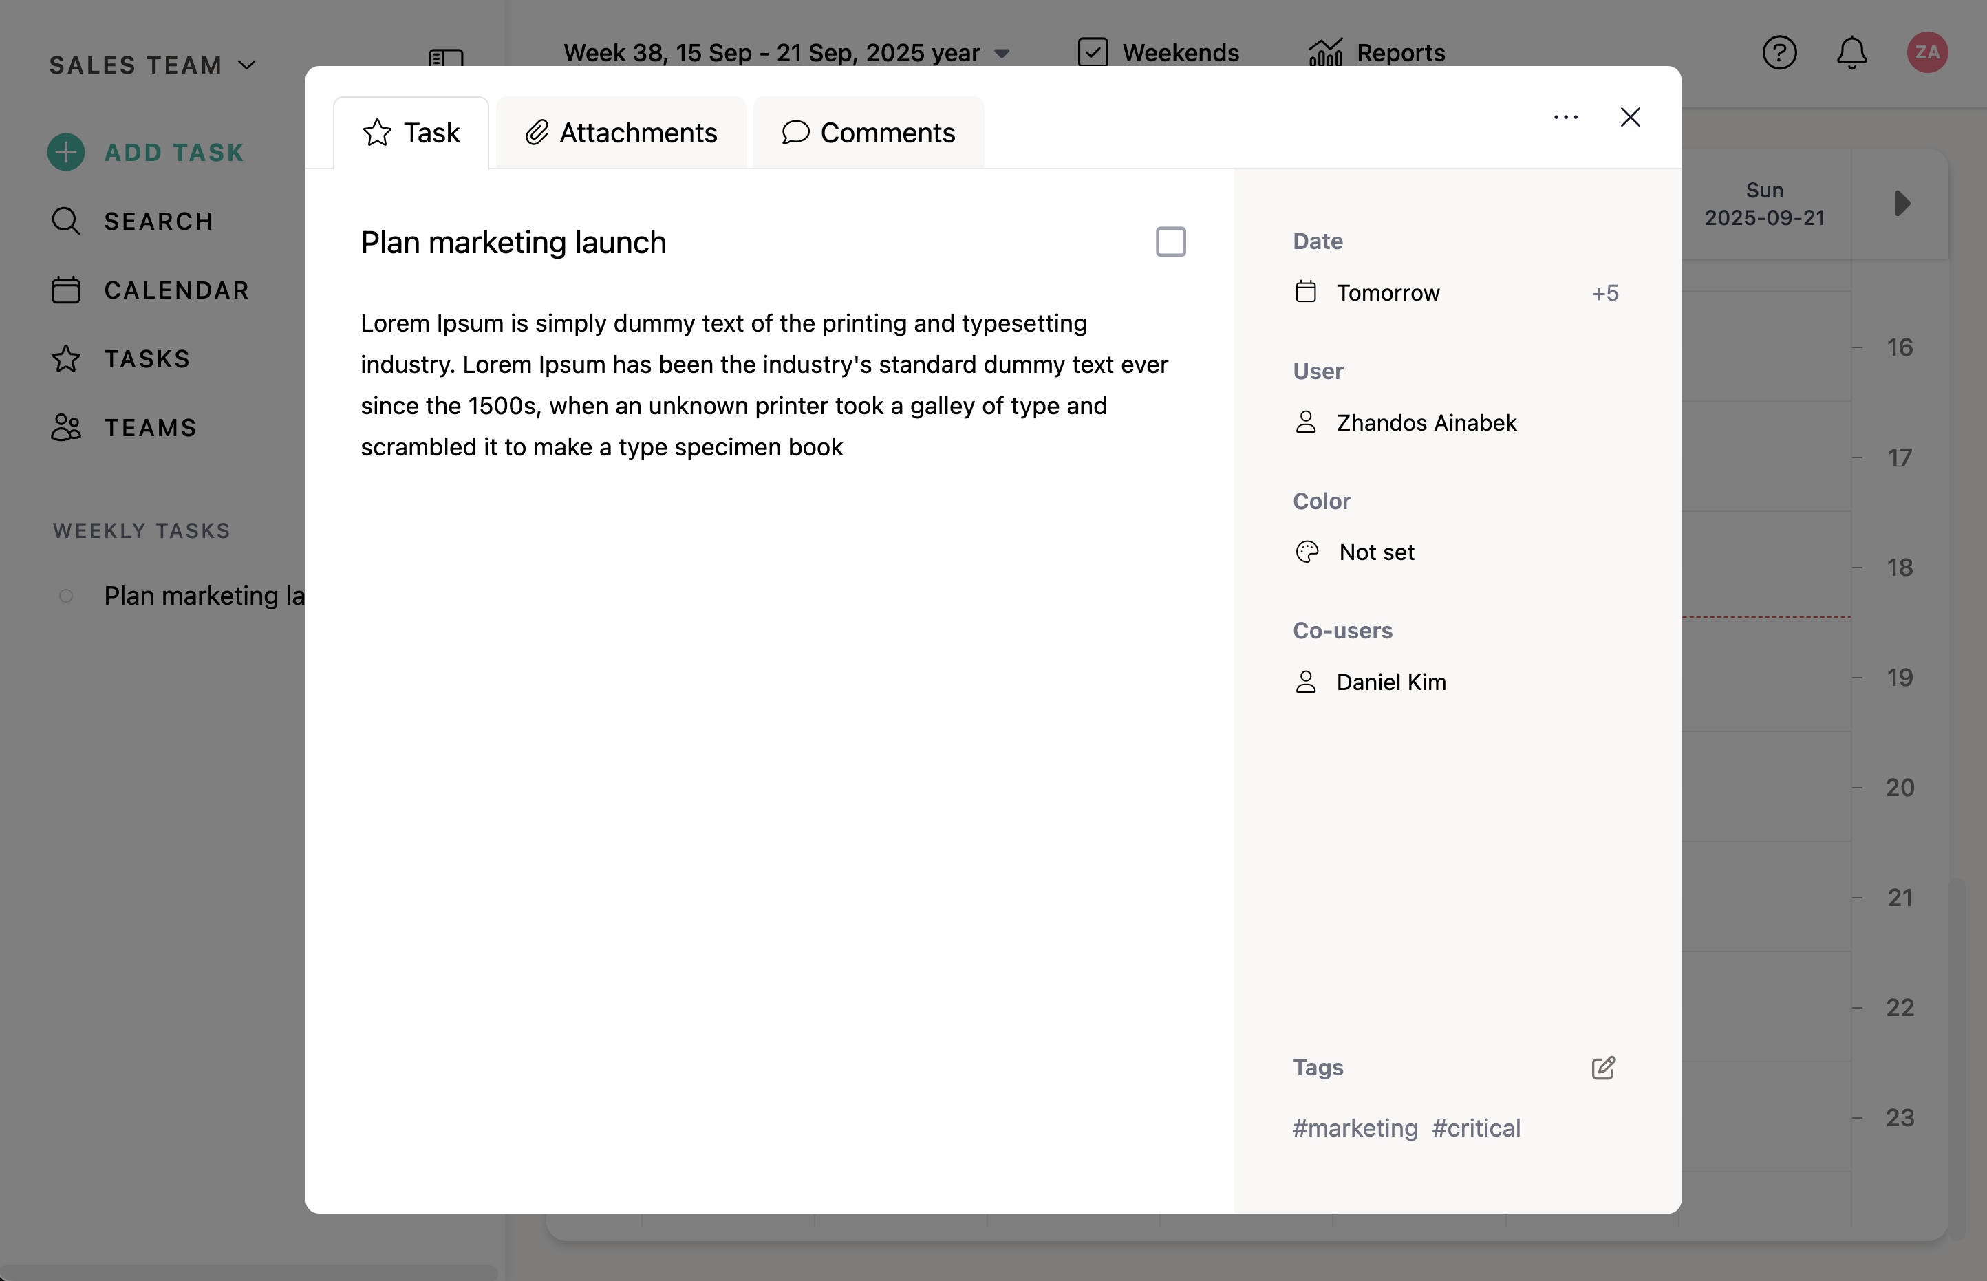This screenshot has height=1281, width=1987.
Task: Click the green Add Task plus icon
Action: click(x=66, y=152)
